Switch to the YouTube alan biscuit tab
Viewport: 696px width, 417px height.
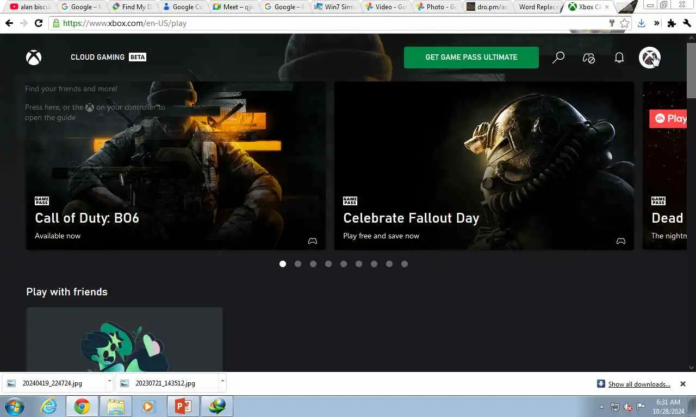coord(30,7)
